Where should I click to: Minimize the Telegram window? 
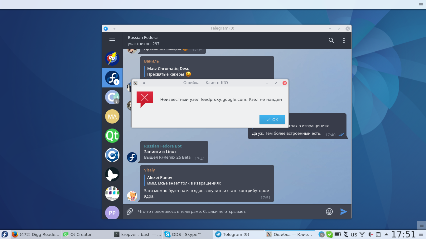[330, 28]
